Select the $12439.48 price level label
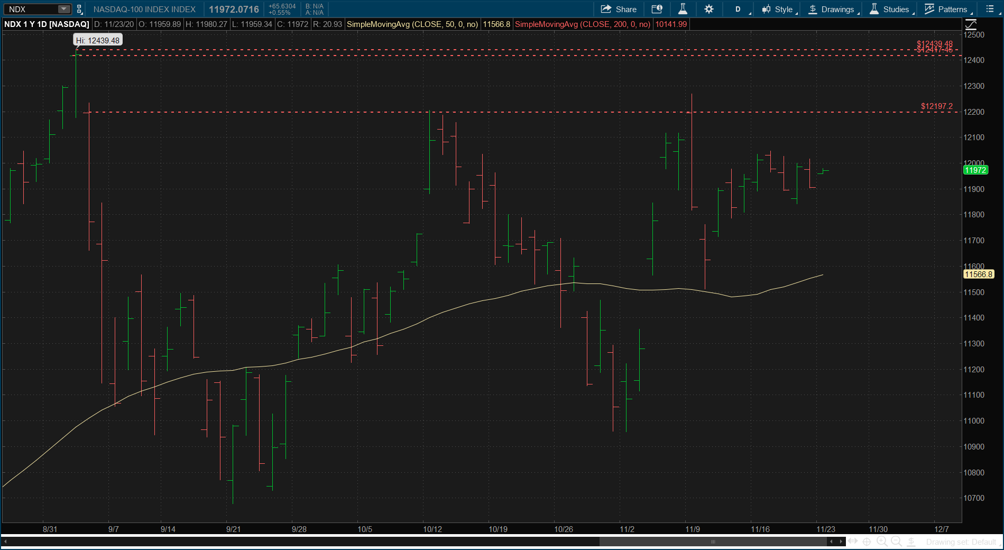Screen dimensions: 1004x550 coord(934,44)
